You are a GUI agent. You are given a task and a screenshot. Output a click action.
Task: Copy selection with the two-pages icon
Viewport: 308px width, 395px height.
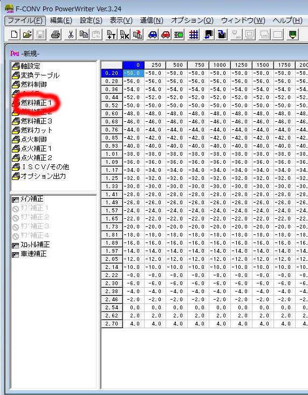tap(84, 34)
